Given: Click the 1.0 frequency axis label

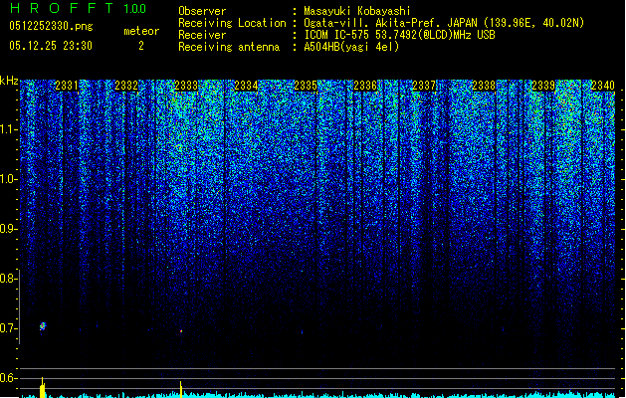Looking at the screenshot, I should pyautogui.click(x=9, y=179).
